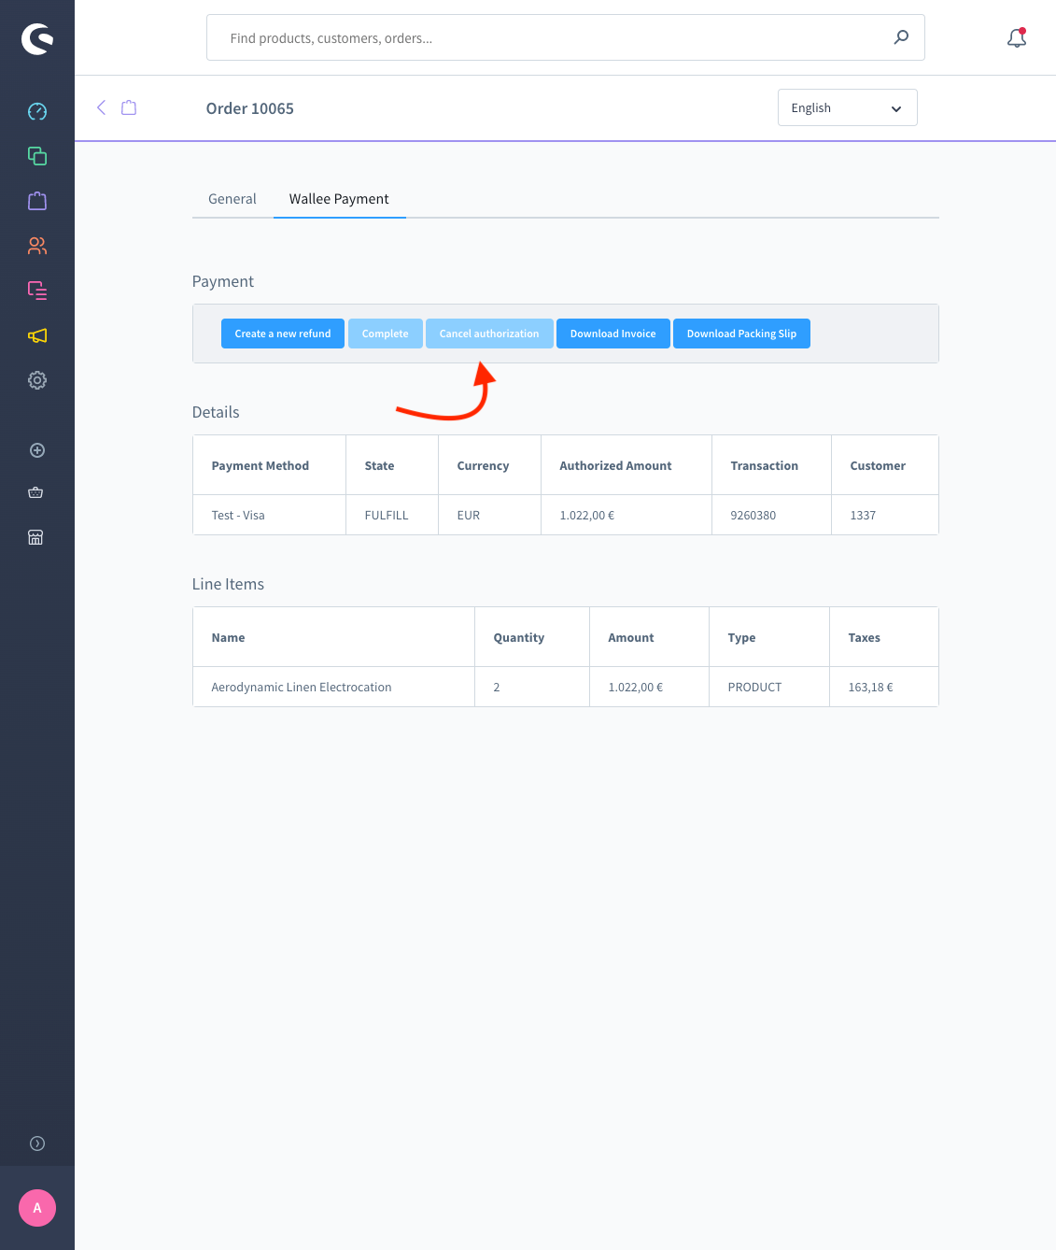This screenshot has height=1250, width=1056.
Task: Open the English language dropdown
Action: coord(847,107)
